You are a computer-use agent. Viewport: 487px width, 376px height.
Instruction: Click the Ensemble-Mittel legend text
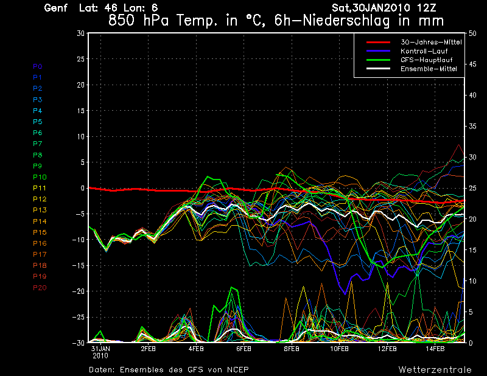pyautogui.click(x=429, y=69)
